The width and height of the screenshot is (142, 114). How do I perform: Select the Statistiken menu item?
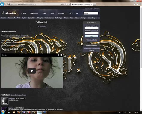coord(61,13)
